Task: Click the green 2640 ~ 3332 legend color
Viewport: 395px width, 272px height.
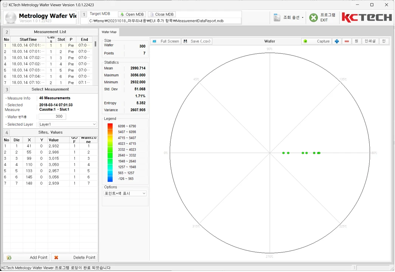Action: (x=110, y=155)
